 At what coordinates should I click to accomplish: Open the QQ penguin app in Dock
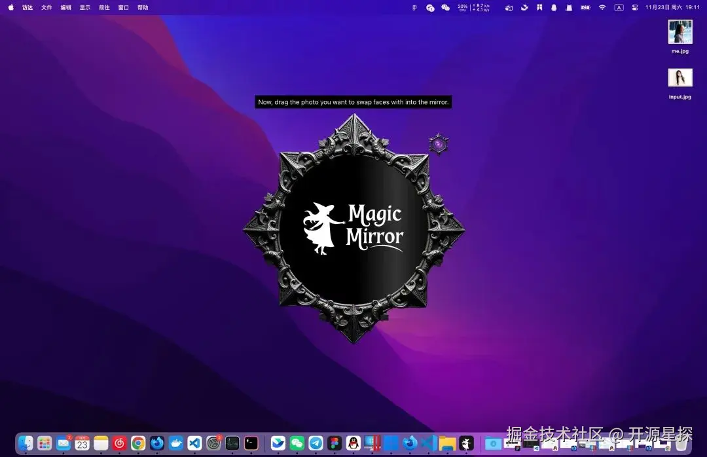tap(353, 443)
